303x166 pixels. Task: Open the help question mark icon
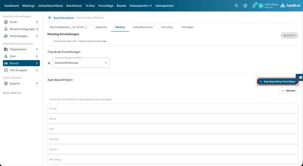click(245, 6)
